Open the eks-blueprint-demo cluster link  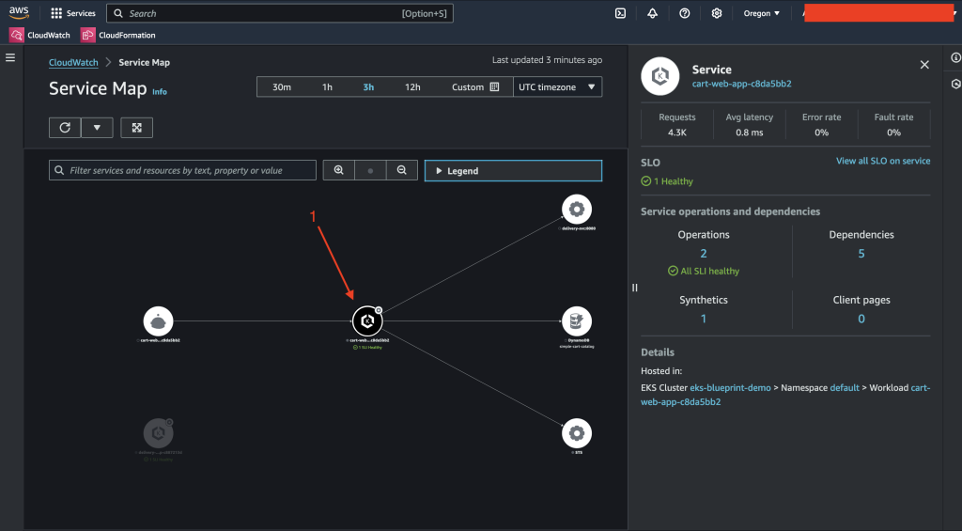[x=730, y=387]
